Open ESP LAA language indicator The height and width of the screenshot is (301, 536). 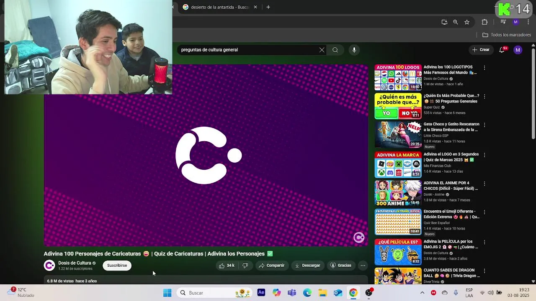click(469, 293)
